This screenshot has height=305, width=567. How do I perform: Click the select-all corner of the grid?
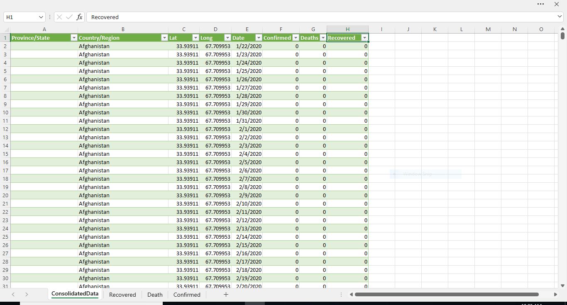pos(5,29)
